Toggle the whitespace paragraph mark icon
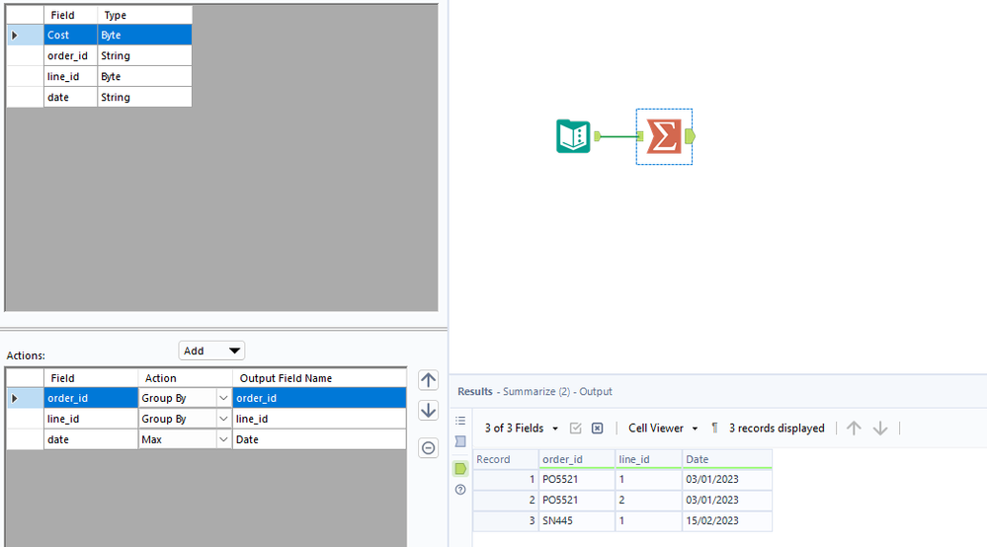Screen dimensions: 987x547 (x=714, y=429)
